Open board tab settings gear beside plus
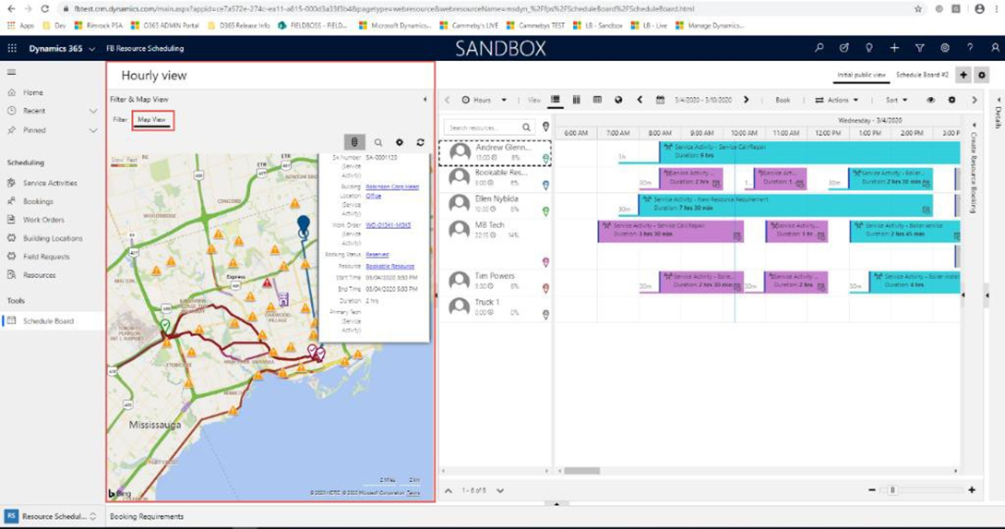This screenshot has width=1005, height=529. 982,75
